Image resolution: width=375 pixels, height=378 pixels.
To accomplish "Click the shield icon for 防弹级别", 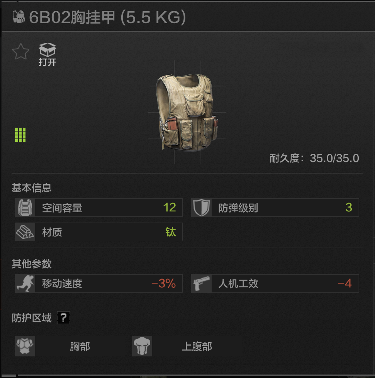I will [x=202, y=208].
